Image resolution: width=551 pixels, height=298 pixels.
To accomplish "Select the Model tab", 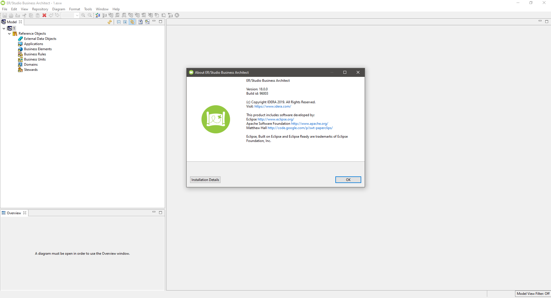I will pos(12,22).
